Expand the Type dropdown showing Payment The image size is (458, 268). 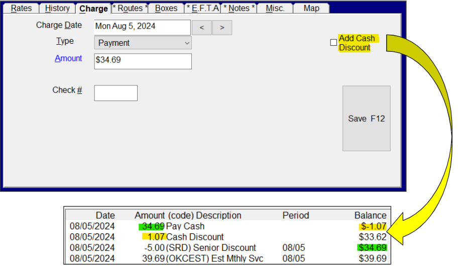click(143, 43)
